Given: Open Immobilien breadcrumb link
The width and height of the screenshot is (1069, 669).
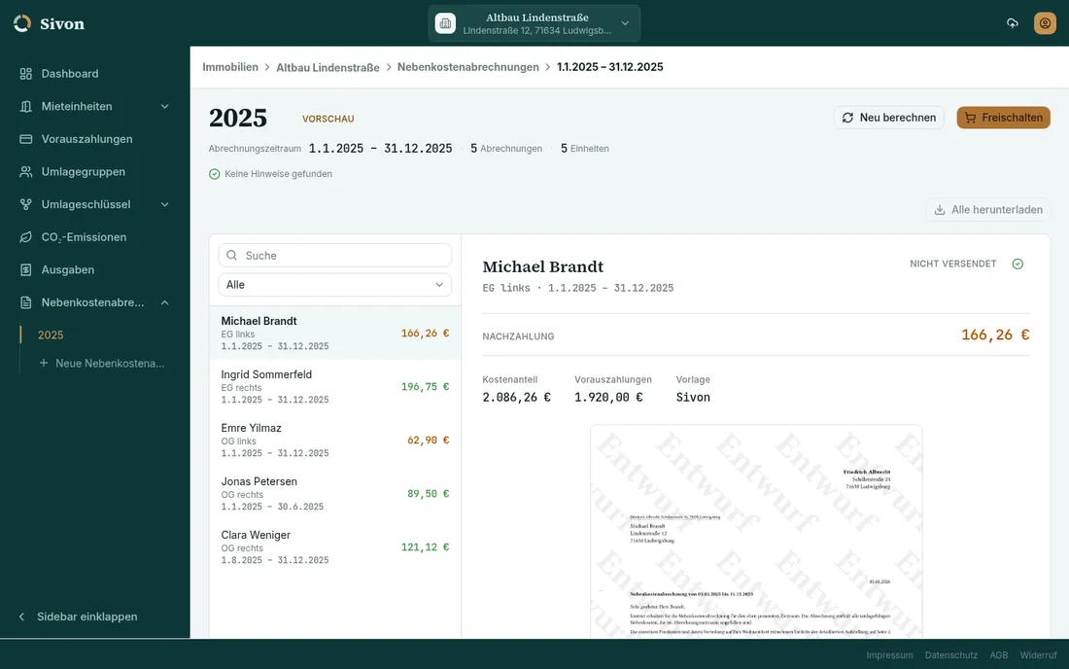Looking at the screenshot, I should click(x=229, y=67).
